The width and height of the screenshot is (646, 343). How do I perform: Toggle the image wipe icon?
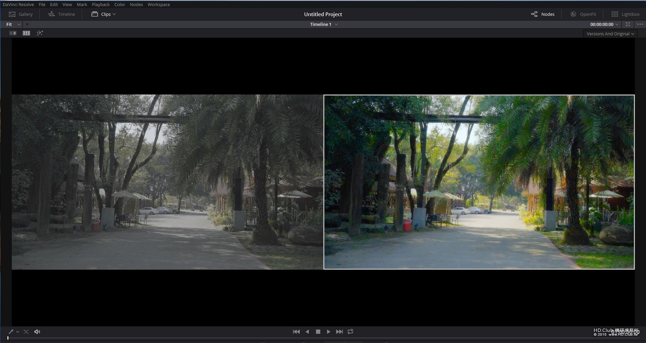13,33
